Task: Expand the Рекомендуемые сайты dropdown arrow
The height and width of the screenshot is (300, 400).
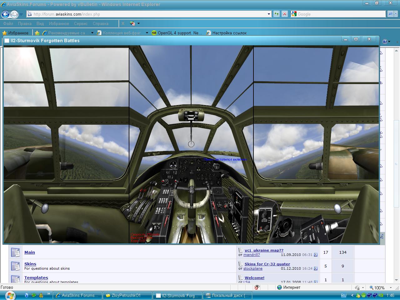Action: click(x=92, y=33)
